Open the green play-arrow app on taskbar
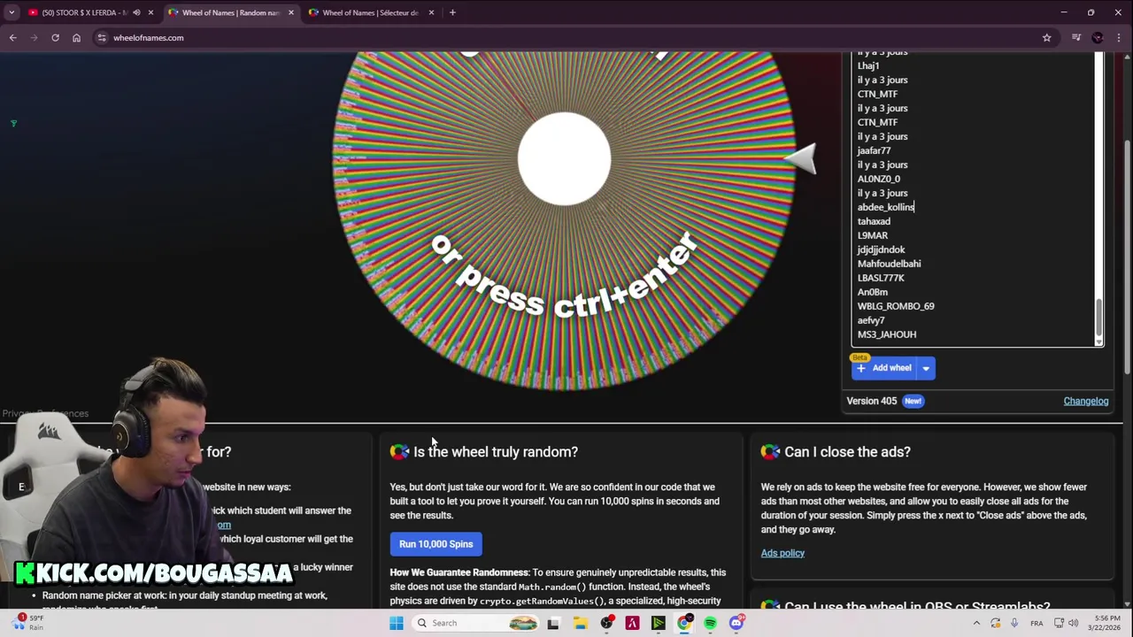 click(658, 623)
